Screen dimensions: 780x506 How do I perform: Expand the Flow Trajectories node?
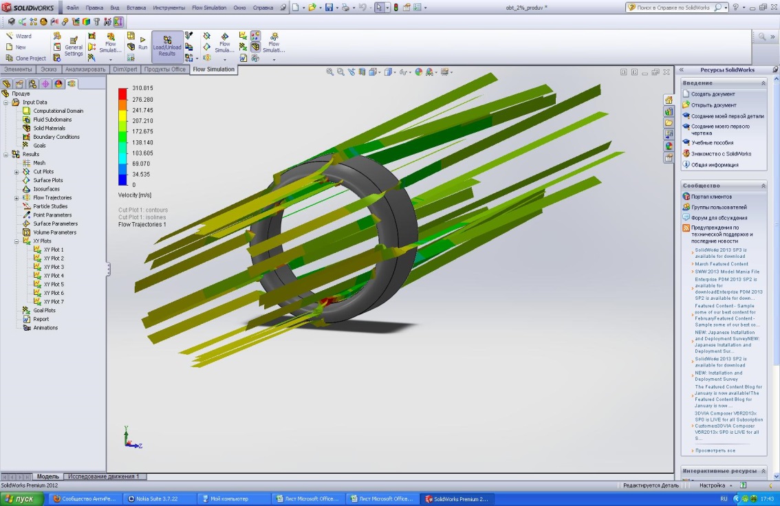coord(17,198)
